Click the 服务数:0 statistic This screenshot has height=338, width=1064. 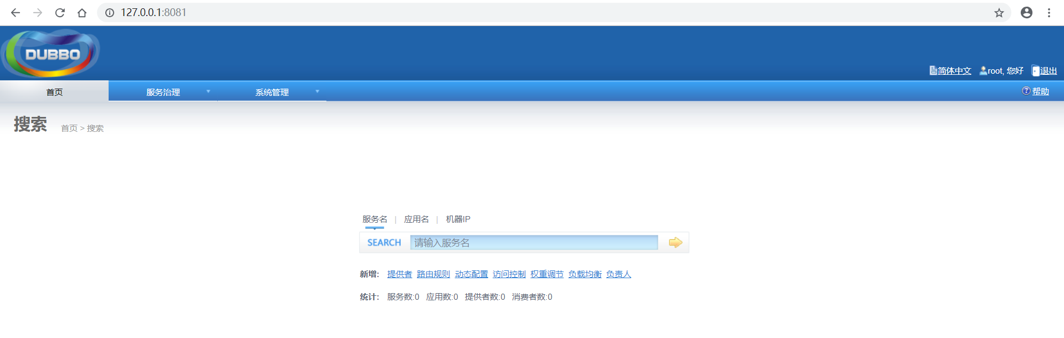pos(403,297)
